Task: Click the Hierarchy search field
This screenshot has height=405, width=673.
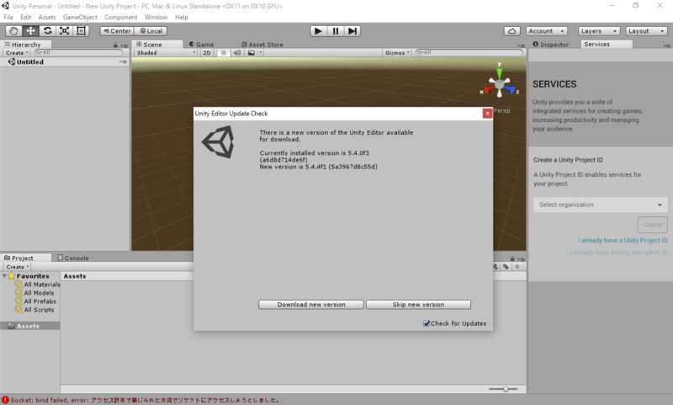Action: pyautogui.click(x=78, y=52)
